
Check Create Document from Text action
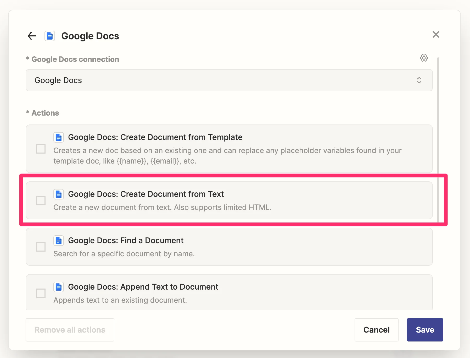click(x=41, y=200)
